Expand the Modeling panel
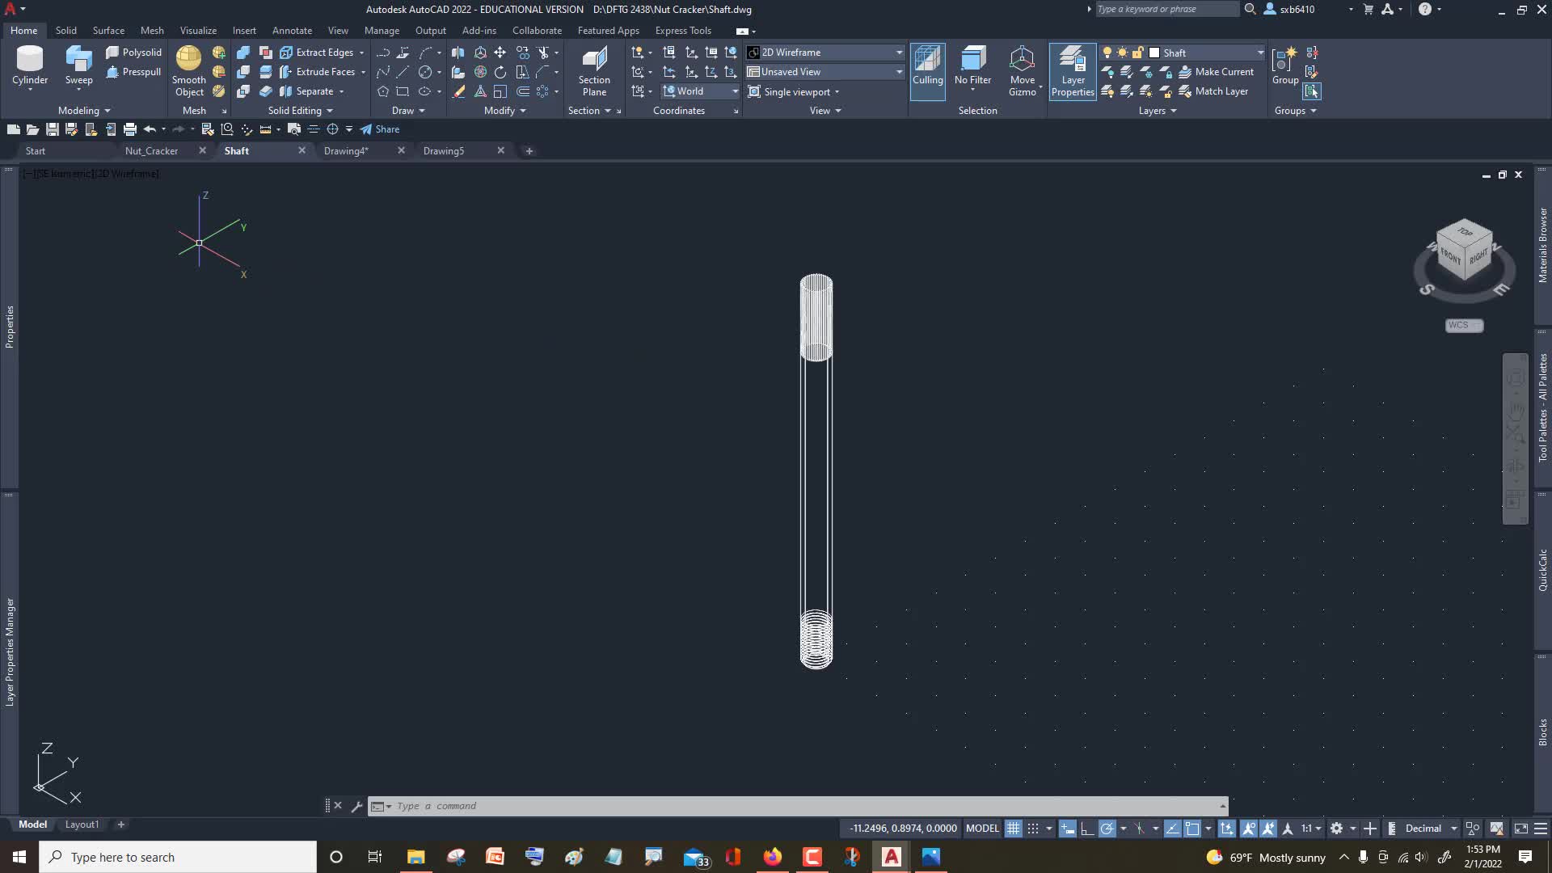Screen dimensions: 1552x873 [x=84, y=111]
